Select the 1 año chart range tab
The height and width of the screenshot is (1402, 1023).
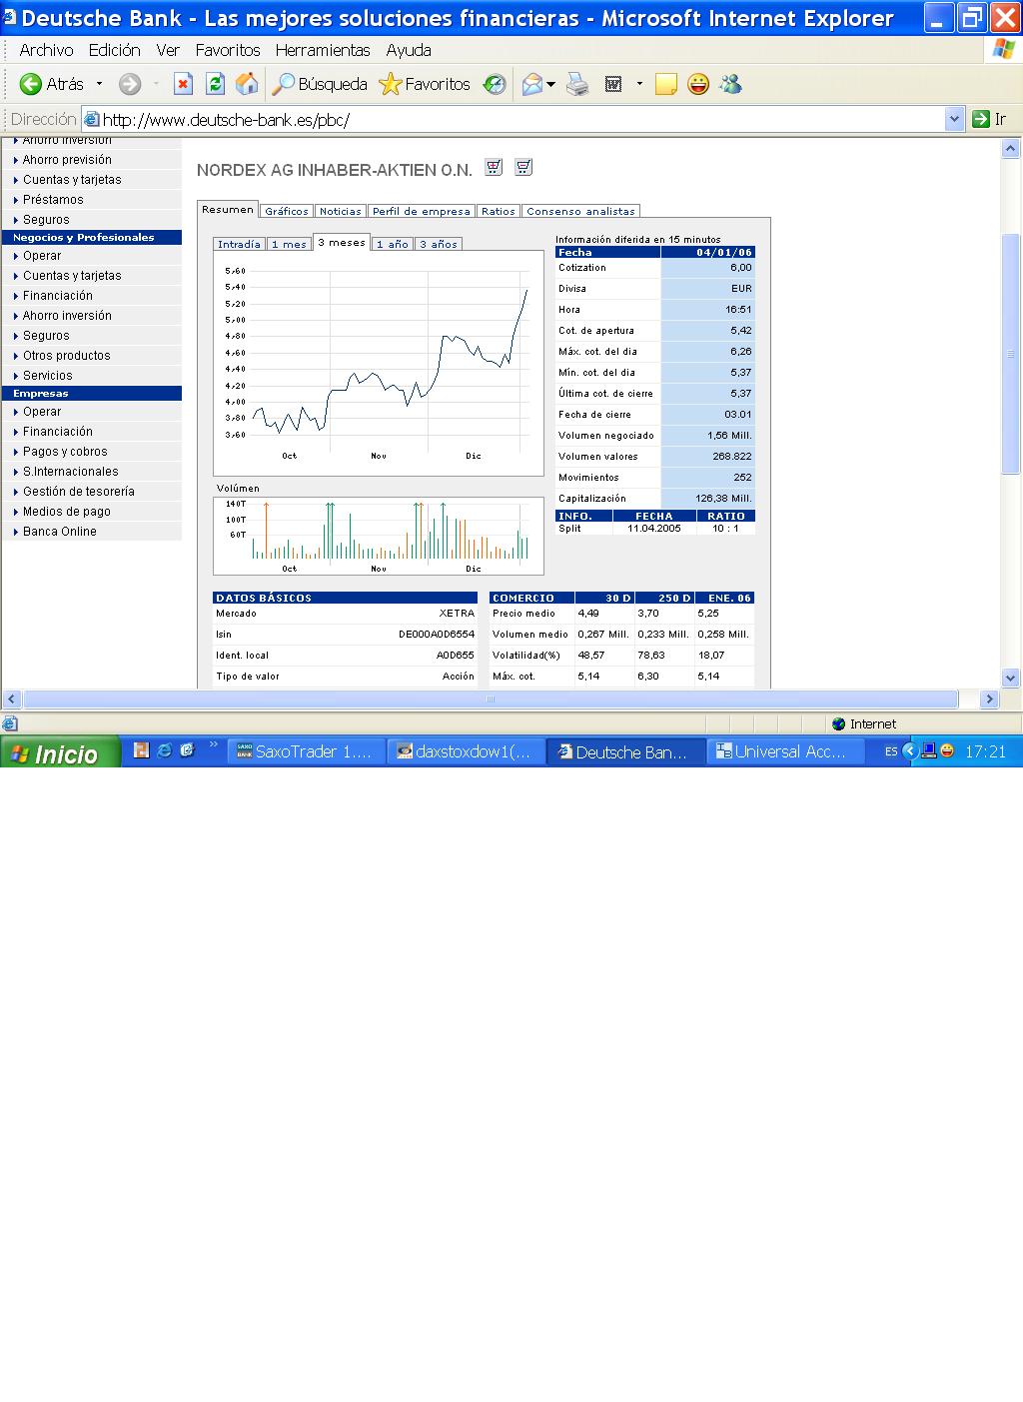click(393, 244)
